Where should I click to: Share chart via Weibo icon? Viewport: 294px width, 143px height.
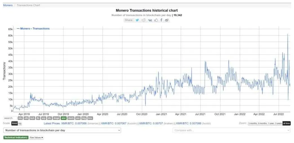(x=167, y=20)
